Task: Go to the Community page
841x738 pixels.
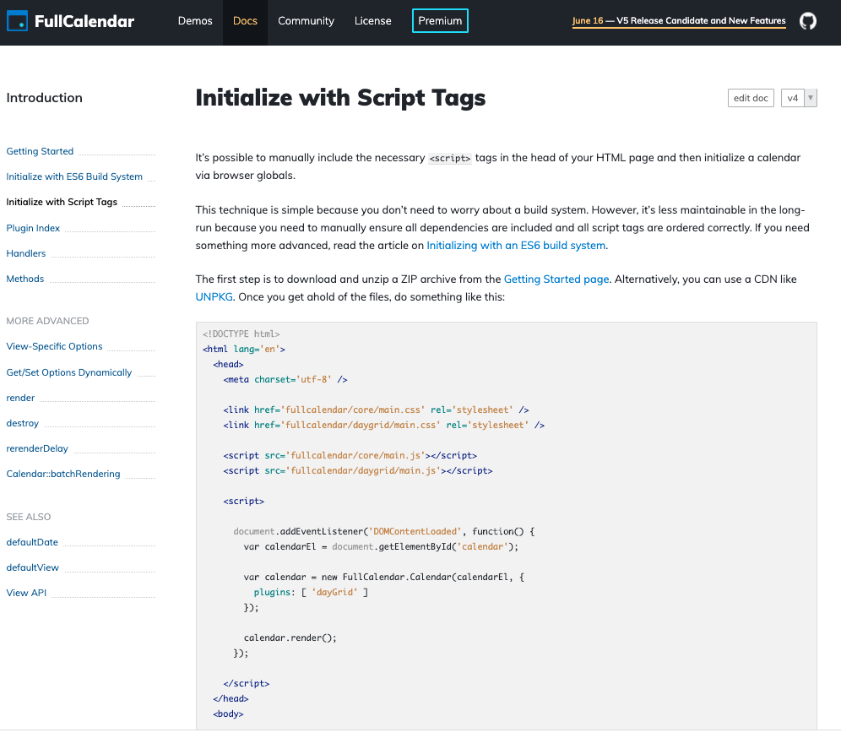Action: pos(306,21)
